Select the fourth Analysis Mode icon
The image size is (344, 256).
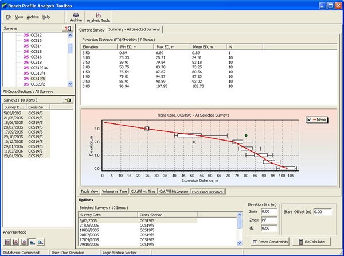(32, 241)
